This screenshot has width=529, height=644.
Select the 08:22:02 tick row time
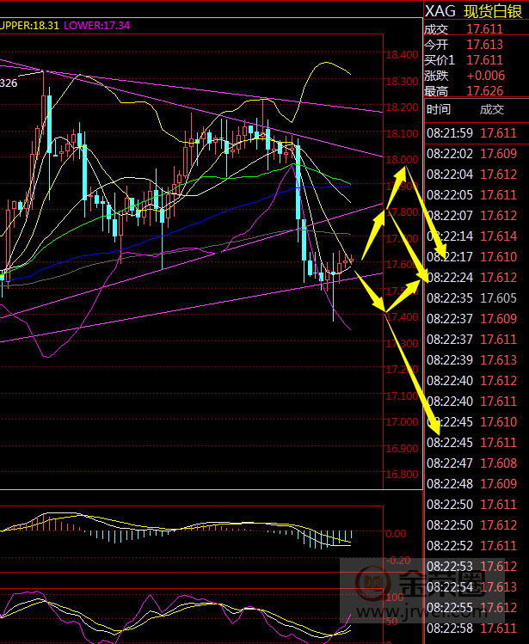tap(450, 154)
